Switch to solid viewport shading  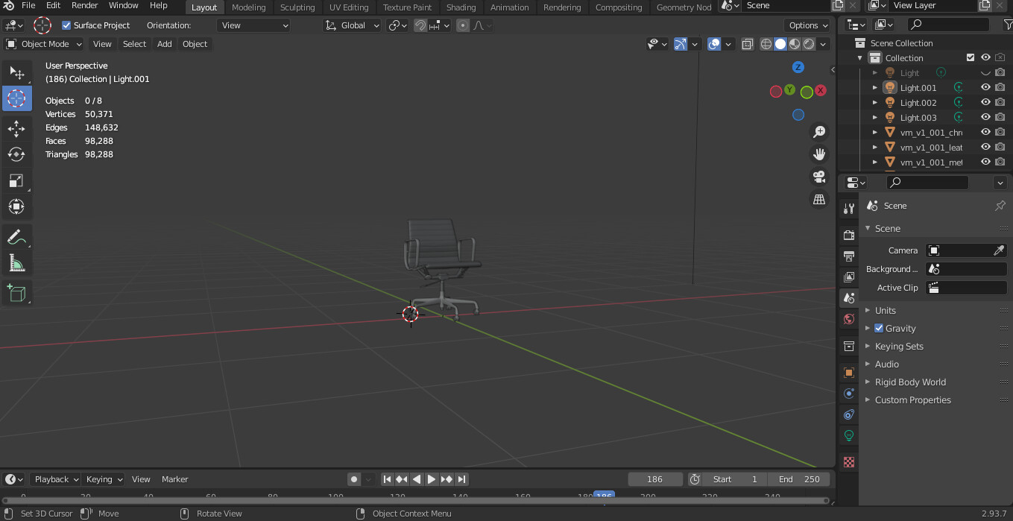pos(780,44)
